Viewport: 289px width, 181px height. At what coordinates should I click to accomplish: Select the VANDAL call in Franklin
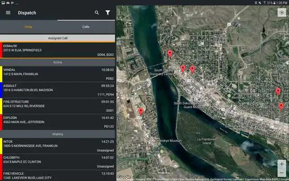pyautogui.click(x=57, y=74)
